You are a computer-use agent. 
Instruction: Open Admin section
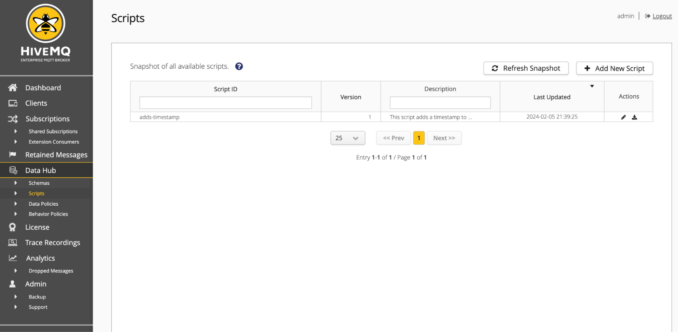(x=36, y=284)
